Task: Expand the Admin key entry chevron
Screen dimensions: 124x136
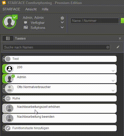Action: tap(113, 81)
